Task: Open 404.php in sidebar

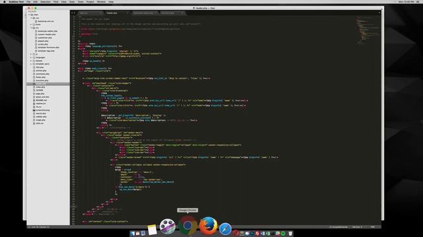Action: click(x=40, y=67)
